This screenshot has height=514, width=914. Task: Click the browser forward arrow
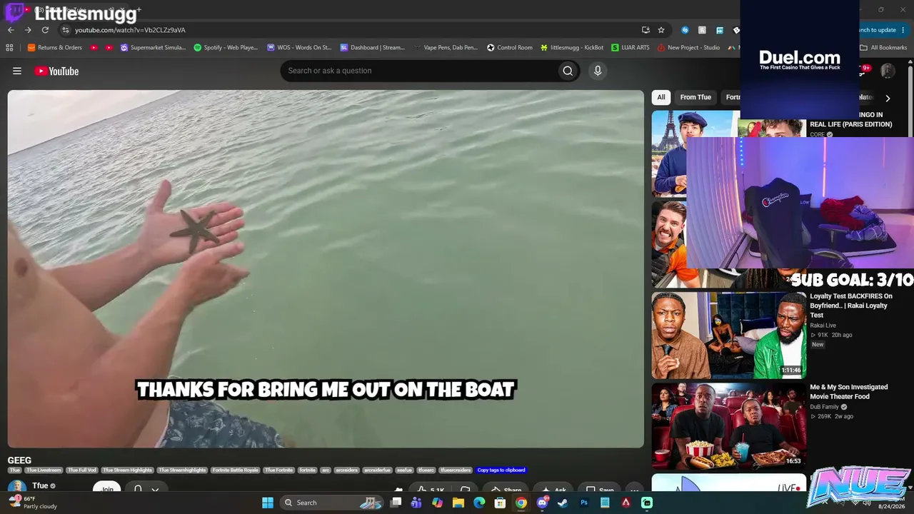point(28,30)
